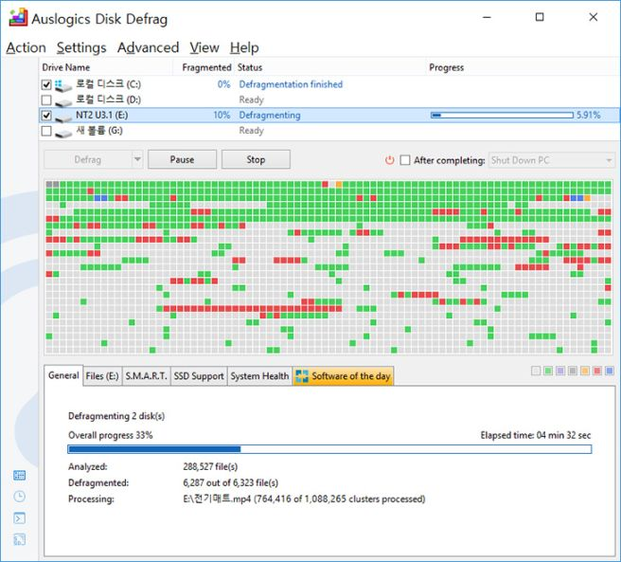Click the 288,527 file(s) analyzed value
This screenshot has height=562, width=621.
(210, 466)
